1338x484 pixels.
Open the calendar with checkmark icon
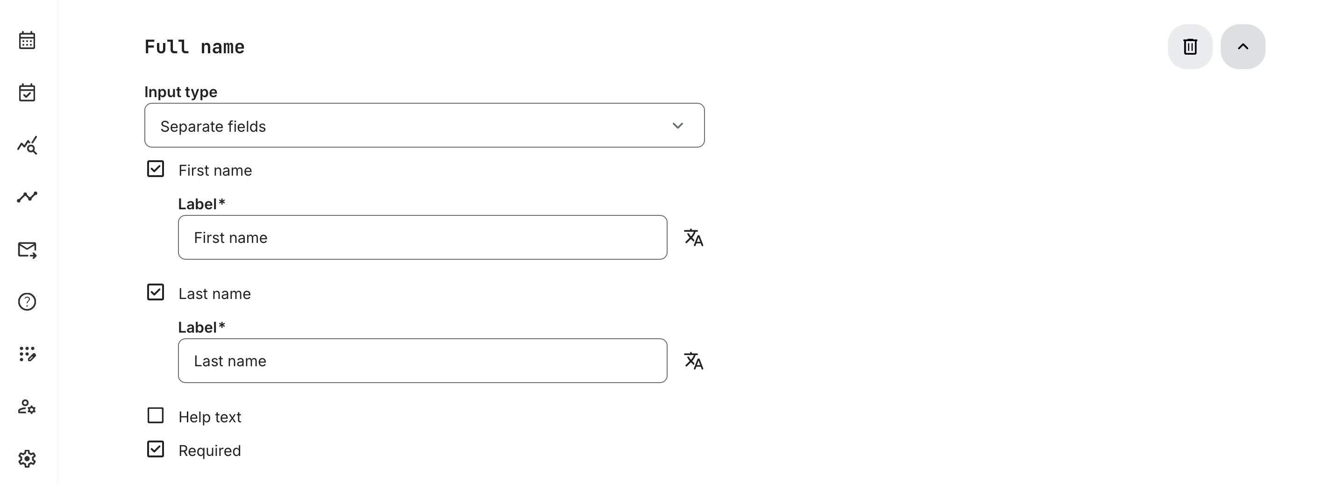pyautogui.click(x=27, y=93)
